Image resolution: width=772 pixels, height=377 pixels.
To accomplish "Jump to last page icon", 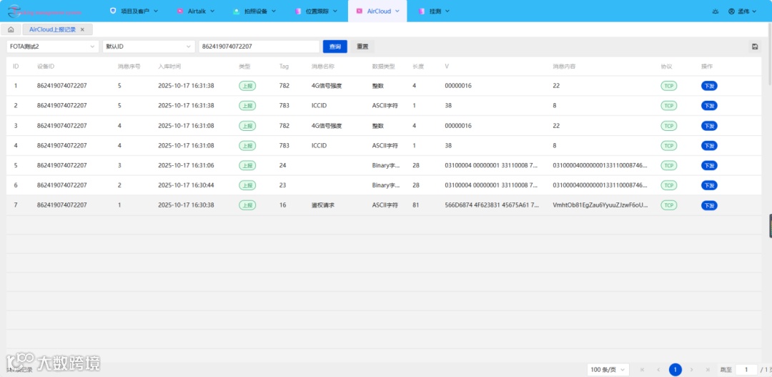I will [708, 370].
